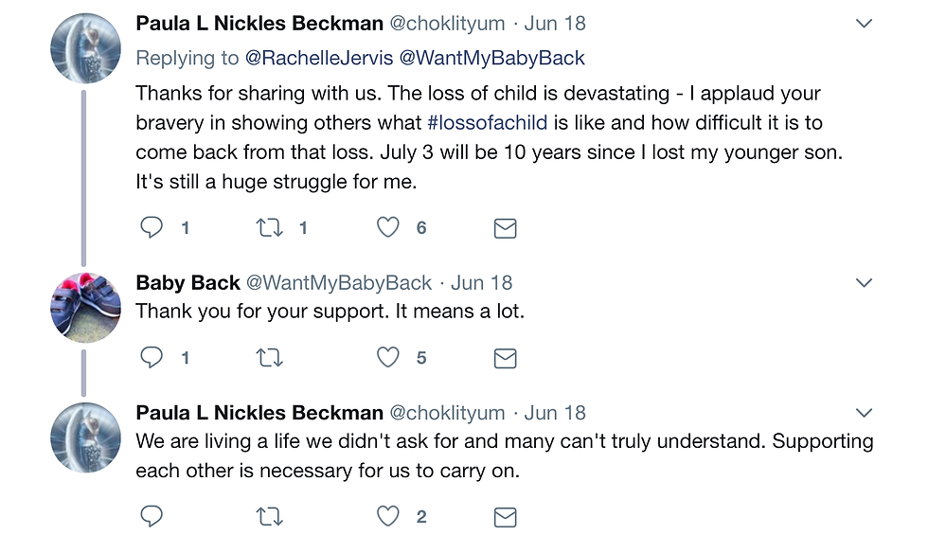The image size is (928, 535).
Task: Message Paula's last tweet using envelope icon
Action: (x=506, y=517)
